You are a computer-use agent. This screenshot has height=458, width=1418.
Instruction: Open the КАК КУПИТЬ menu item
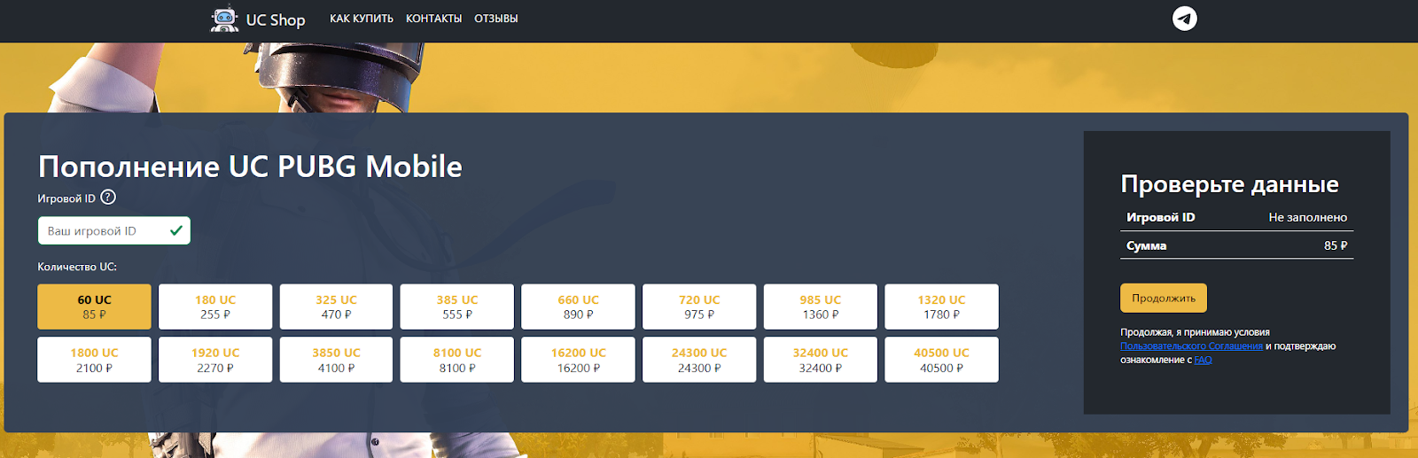pos(361,19)
